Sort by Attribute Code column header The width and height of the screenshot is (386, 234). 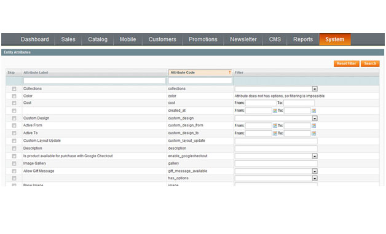coord(200,72)
